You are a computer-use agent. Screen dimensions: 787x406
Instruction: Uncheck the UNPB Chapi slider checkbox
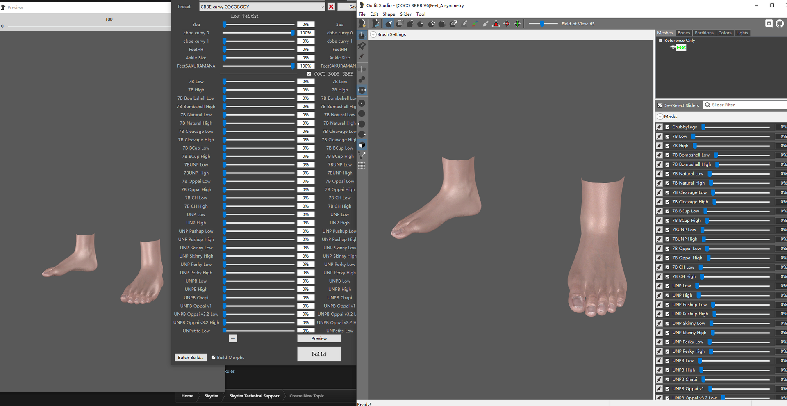click(668, 379)
